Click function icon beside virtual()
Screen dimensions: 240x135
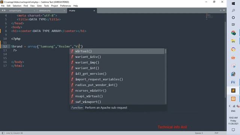[x=72, y=51]
